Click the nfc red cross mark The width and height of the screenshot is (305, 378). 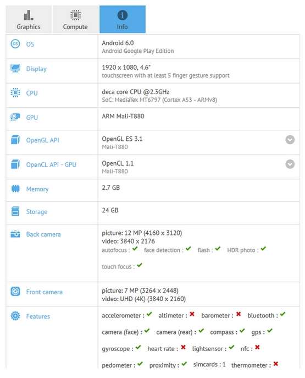[257, 347]
